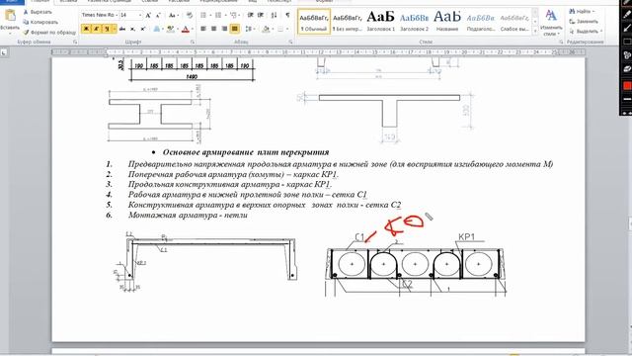The width and height of the screenshot is (632, 356).
Task: Open the underline style dropdown arrow
Action: [x=115, y=29]
